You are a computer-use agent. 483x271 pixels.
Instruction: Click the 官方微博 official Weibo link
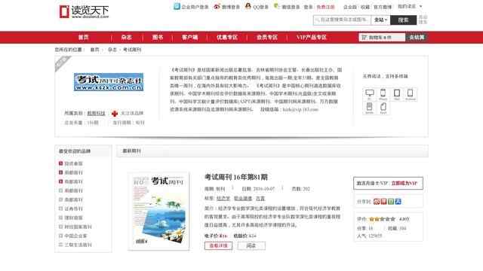coord(383,7)
